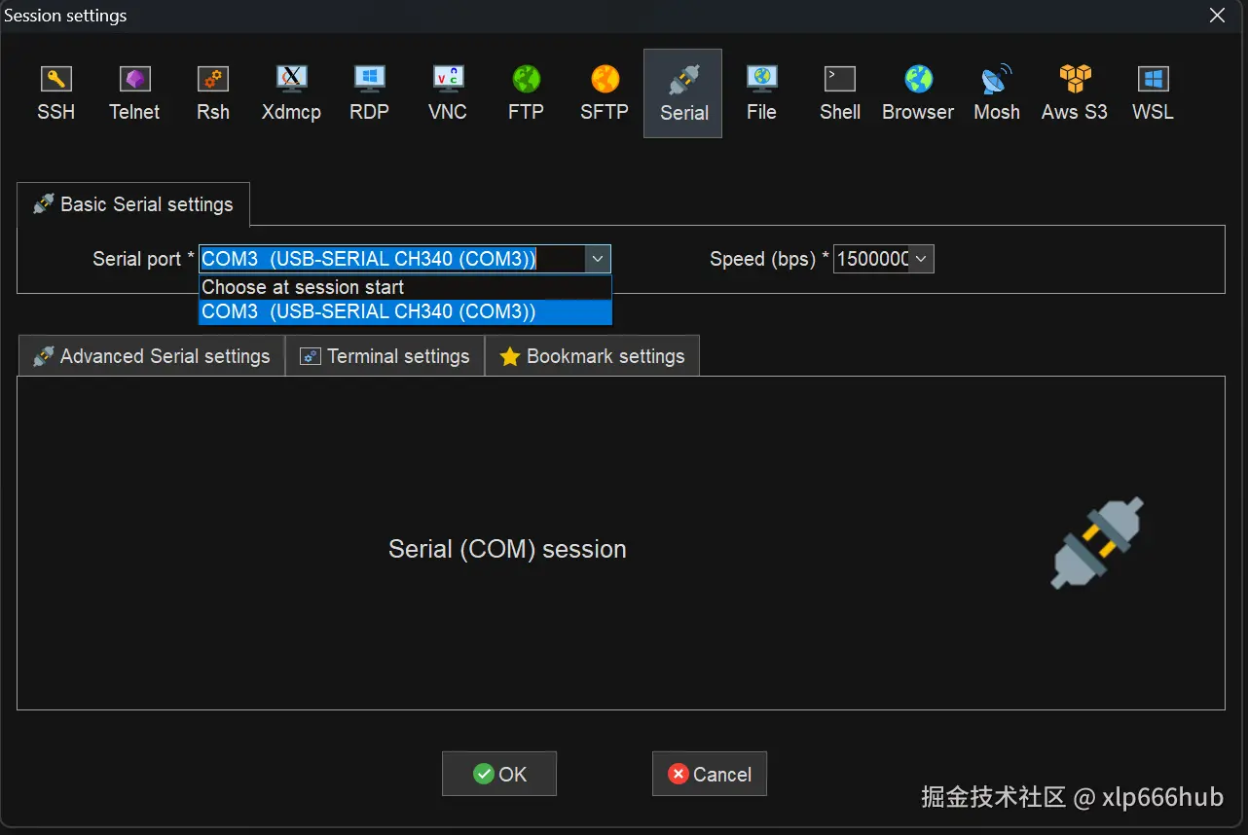Select the Aws S3 session type
1248x835 pixels.
(x=1075, y=93)
